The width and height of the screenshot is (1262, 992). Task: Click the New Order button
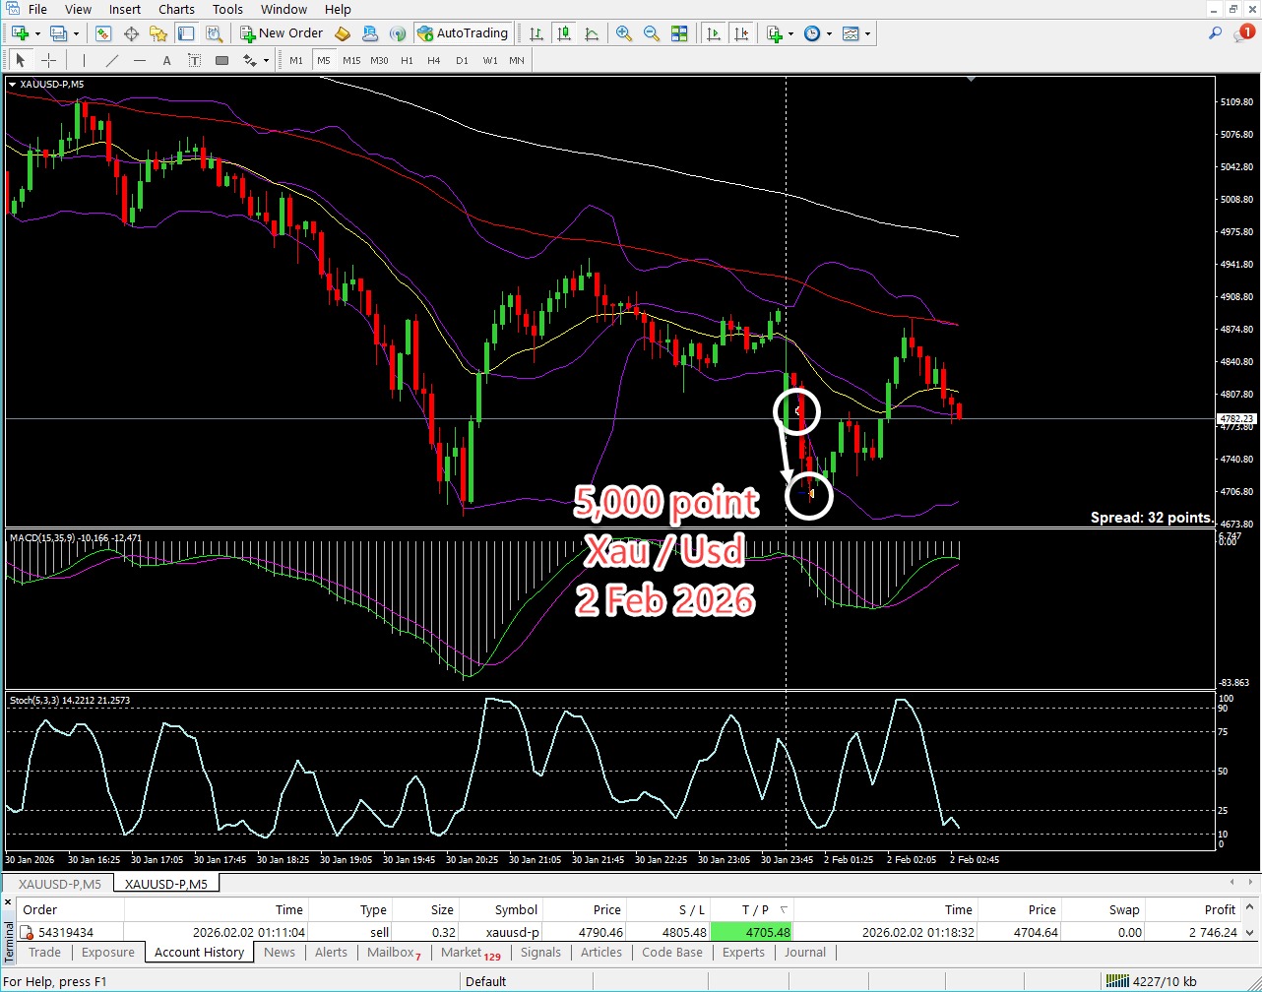(282, 33)
